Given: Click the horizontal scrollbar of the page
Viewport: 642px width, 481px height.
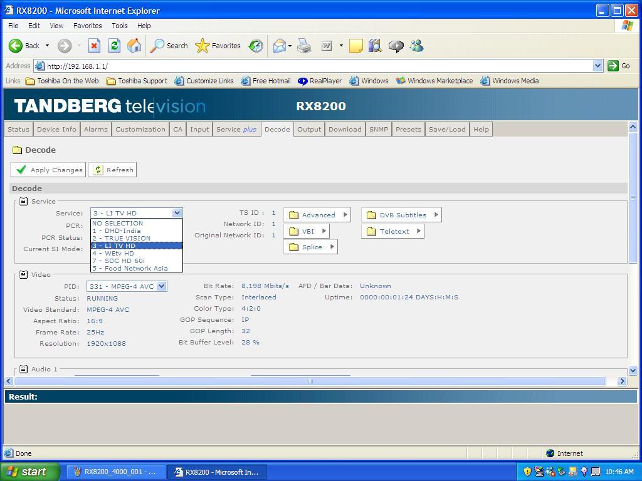Looking at the screenshot, I should (310, 381).
